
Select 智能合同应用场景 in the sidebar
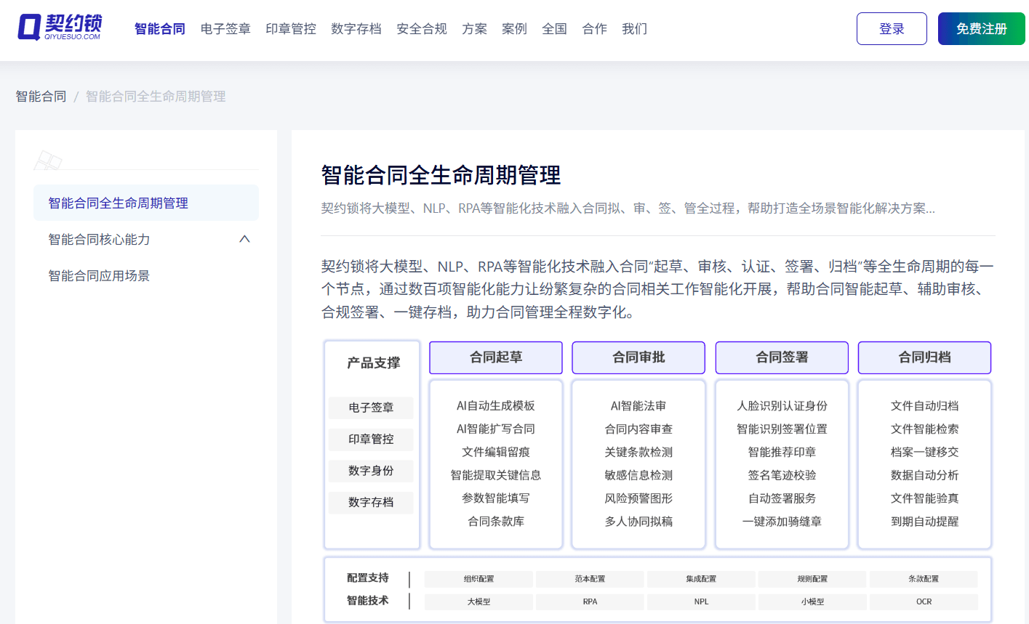(146, 275)
